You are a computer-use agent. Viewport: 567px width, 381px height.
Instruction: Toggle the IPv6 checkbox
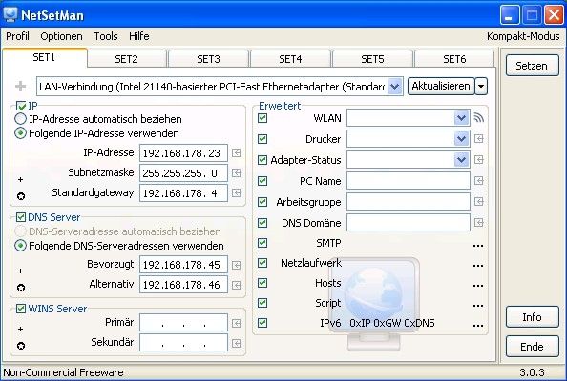[x=262, y=323]
